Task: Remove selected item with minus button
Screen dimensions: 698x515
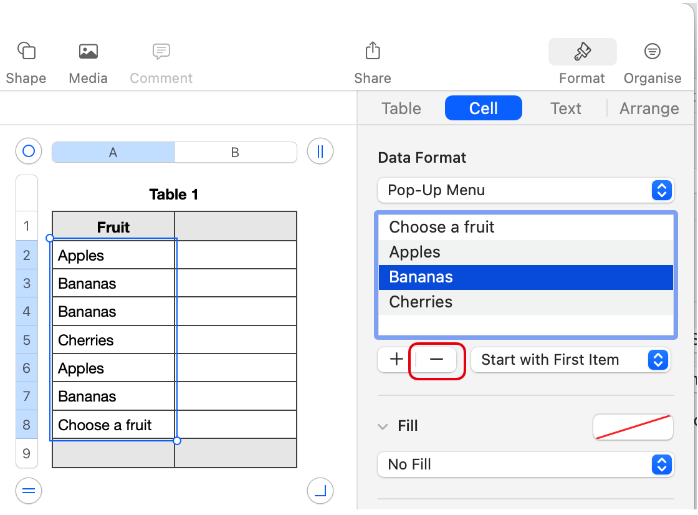Action: tap(436, 360)
